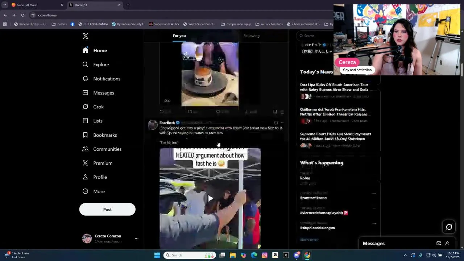
Task: Open File Explorer from the taskbar
Action: tap(233, 255)
